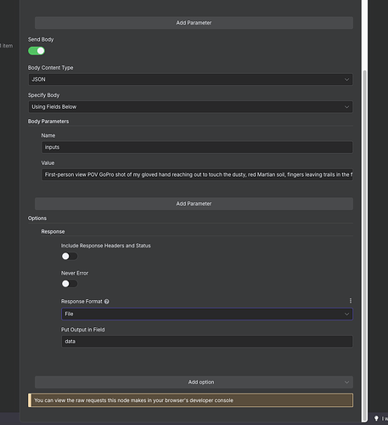The height and width of the screenshot is (425, 388).
Task: Enable Include Response Headers and Status toggle
Action: (70, 257)
